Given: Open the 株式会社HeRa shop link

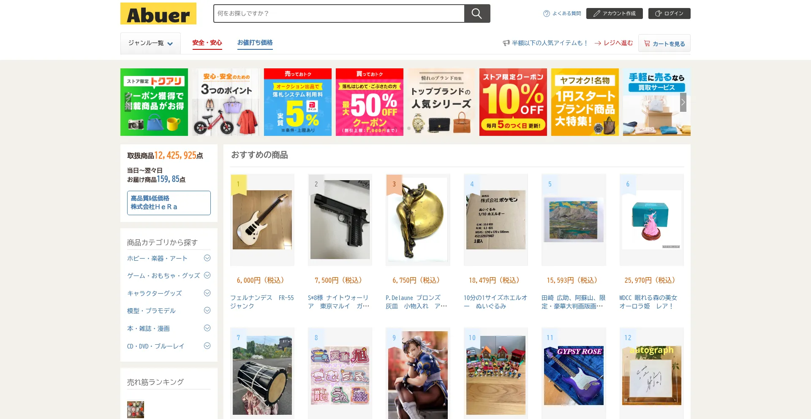Looking at the screenshot, I should (x=169, y=203).
